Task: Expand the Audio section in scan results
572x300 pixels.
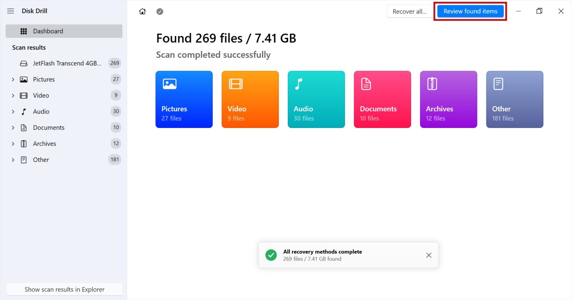Action: pyautogui.click(x=13, y=111)
